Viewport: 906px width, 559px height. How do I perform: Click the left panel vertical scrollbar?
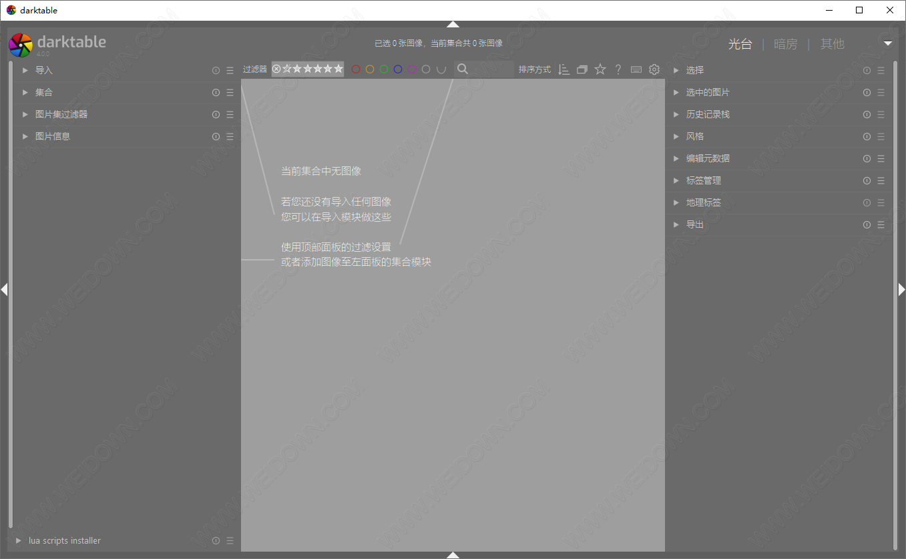[x=11, y=295]
